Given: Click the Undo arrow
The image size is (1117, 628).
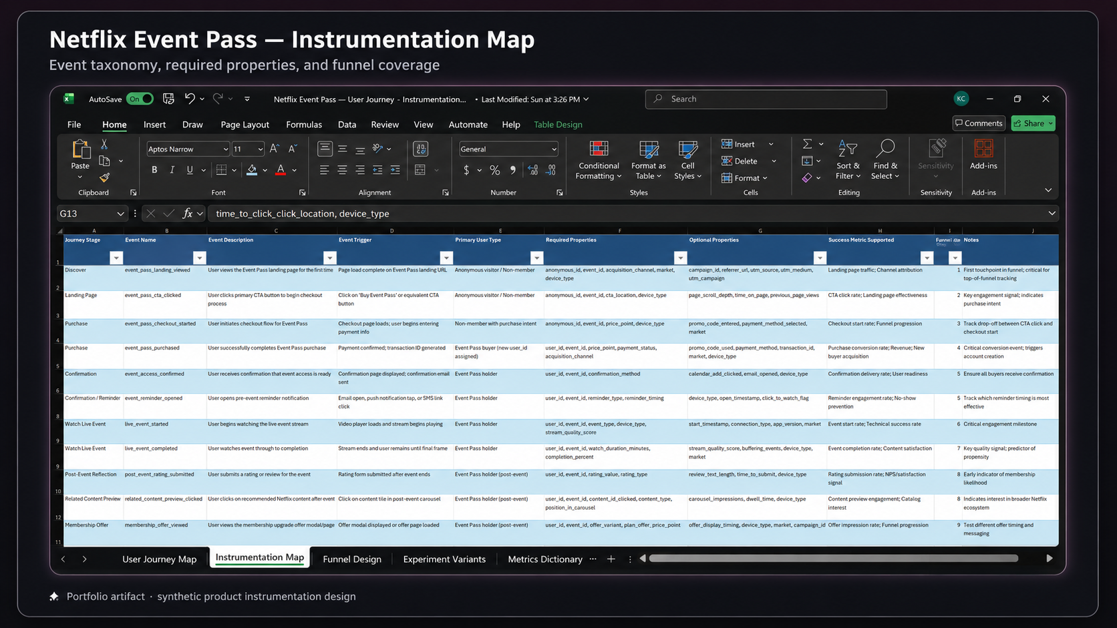Looking at the screenshot, I should click(190, 99).
